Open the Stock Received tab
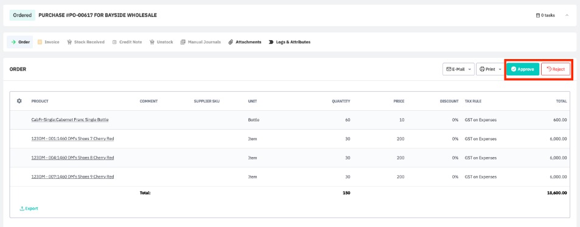 [85, 42]
